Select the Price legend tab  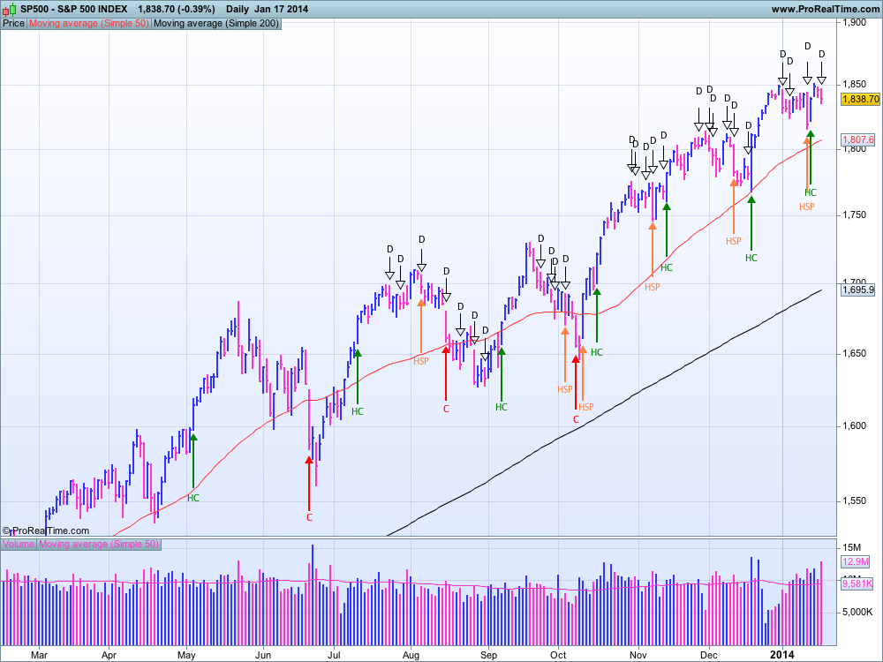[13, 24]
